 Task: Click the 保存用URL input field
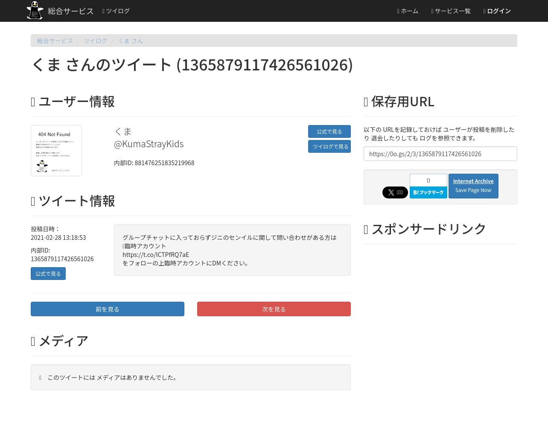440,154
